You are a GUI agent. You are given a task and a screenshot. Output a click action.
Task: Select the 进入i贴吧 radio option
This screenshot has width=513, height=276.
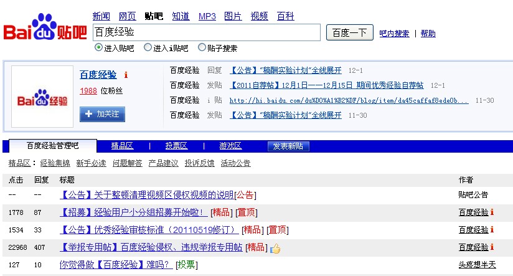(148, 47)
